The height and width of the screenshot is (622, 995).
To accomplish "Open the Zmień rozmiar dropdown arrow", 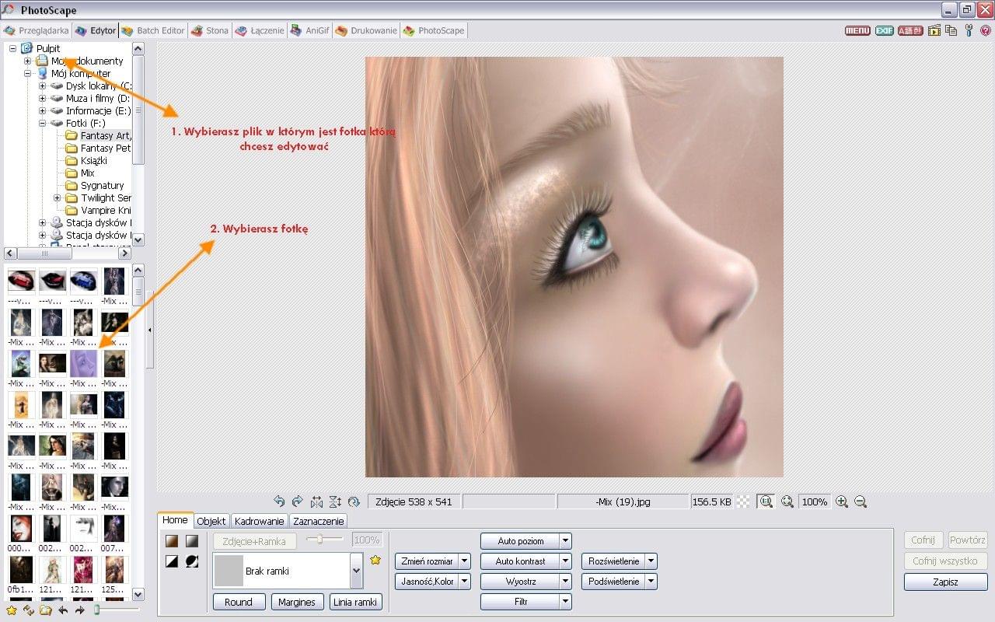I will pyautogui.click(x=465, y=561).
